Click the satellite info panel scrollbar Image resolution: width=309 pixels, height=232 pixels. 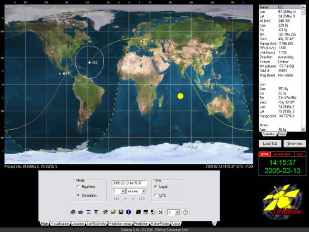point(303,68)
